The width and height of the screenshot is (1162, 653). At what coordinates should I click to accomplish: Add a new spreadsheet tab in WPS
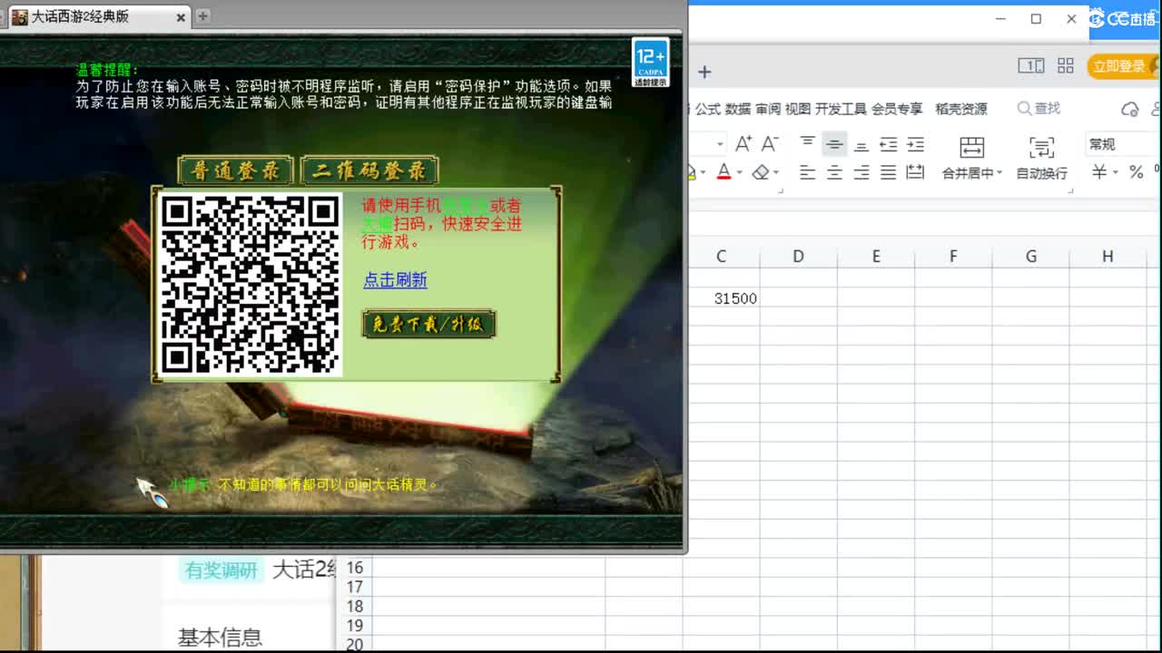pos(704,72)
